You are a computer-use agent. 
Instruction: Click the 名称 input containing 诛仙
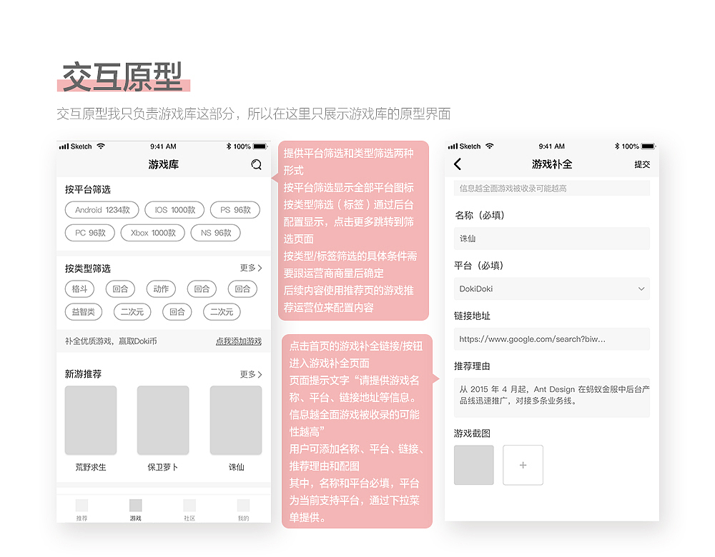click(x=552, y=239)
